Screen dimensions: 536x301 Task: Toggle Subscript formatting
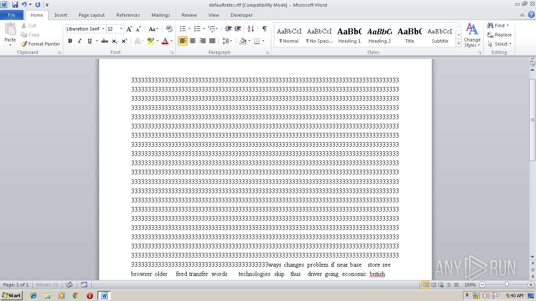click(115, 41)
